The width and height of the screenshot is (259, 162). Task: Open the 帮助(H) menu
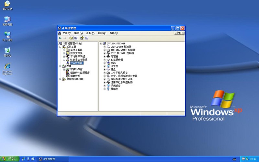(x=114, y=33)
